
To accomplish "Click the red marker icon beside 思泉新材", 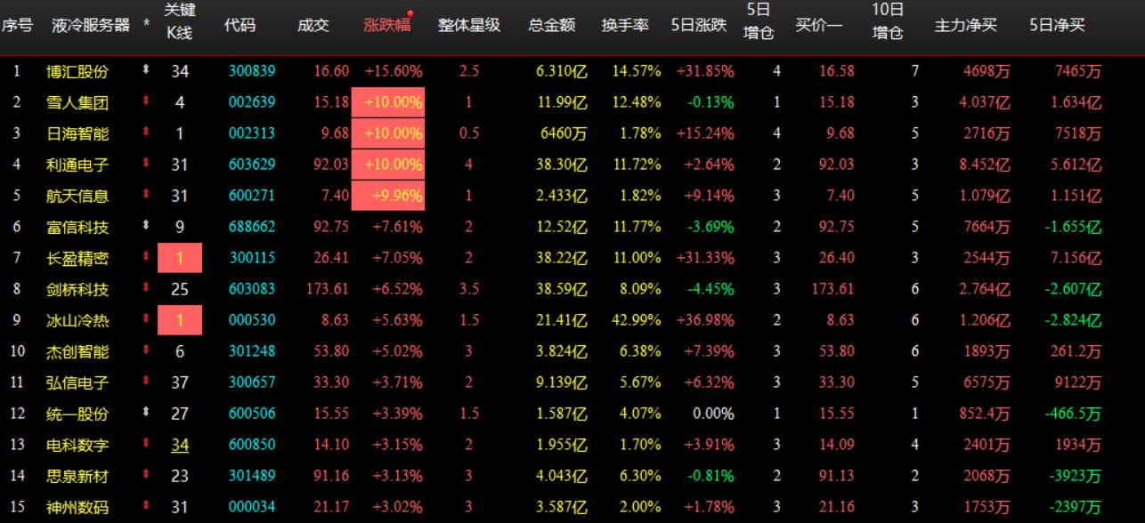I will (146, 474).
